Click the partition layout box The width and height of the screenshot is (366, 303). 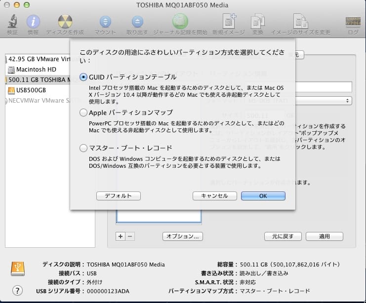(x=159, y=217)
